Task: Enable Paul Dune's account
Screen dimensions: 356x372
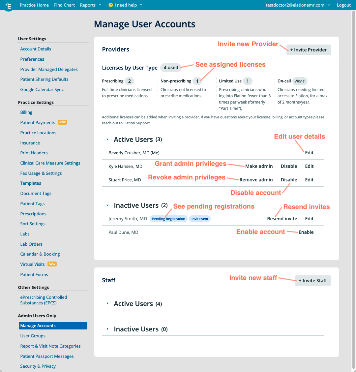Action: pyautogui.click(x=306, y=232)
